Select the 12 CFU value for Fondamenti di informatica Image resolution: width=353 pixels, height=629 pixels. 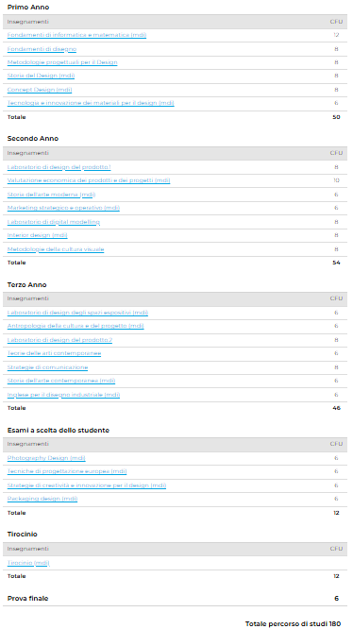(x=336, y=35)
